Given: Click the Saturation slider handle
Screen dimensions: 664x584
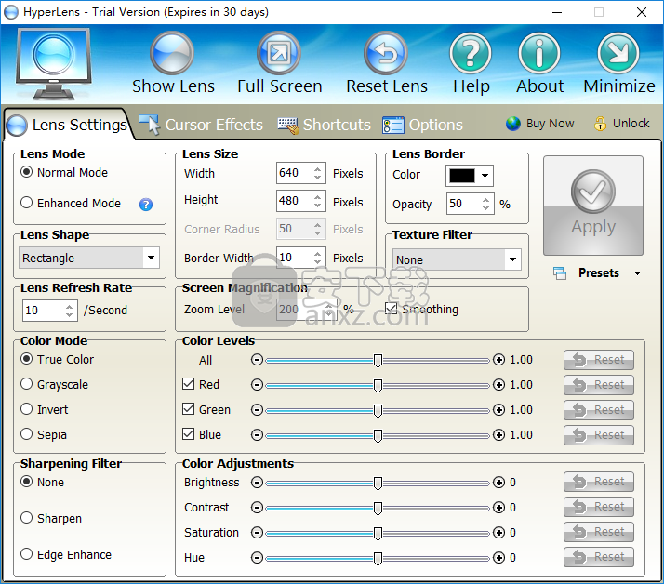Looking at the screenshot, I should (378, 533).
